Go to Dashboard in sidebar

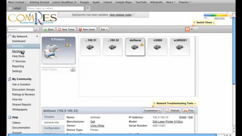click(x=19, y=41)
